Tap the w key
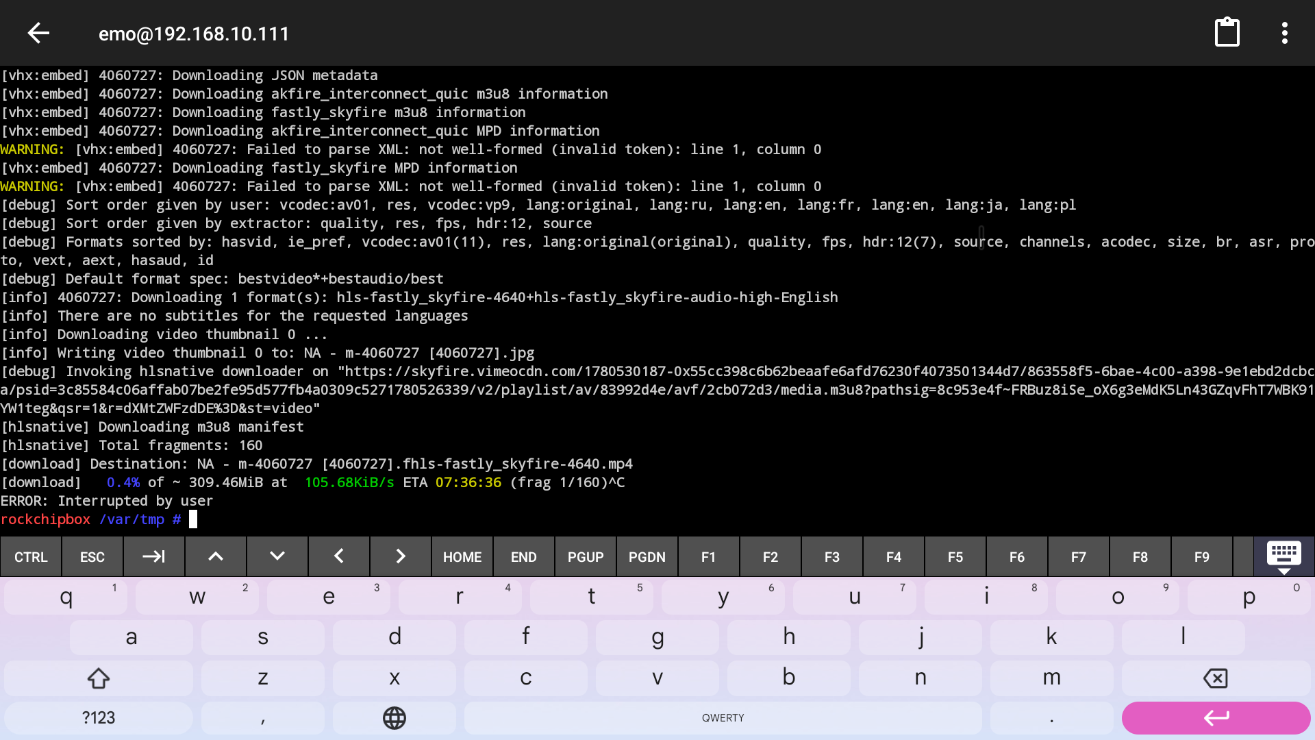This screenshot has height=740, width=1315. [x=197, y=597]
